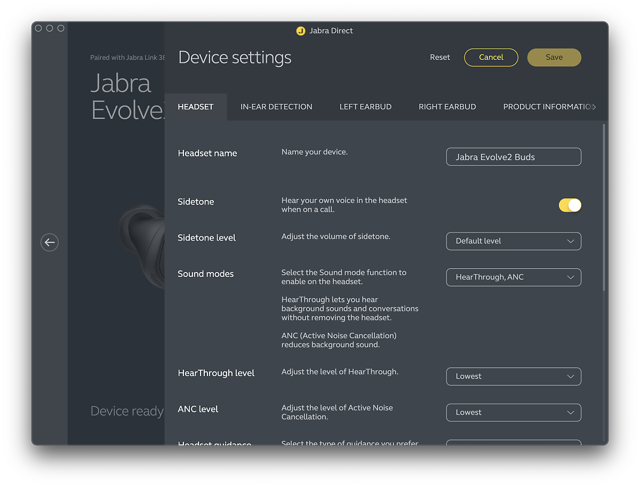Click the earbud product image
Screen dimensions: 640x487
[x=141, y=246]
